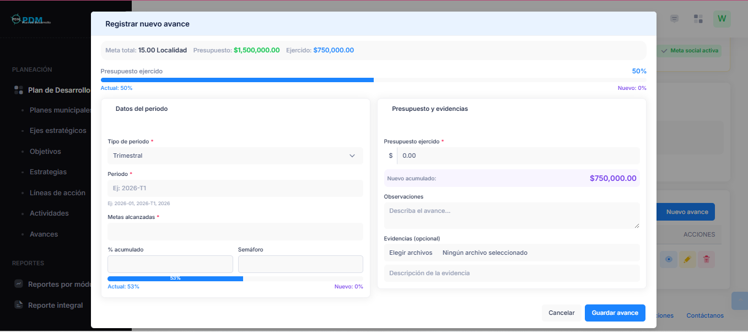The image size is (748, 332).
Task: Click the Contáctanos footer link
Action: click(705, 315)
